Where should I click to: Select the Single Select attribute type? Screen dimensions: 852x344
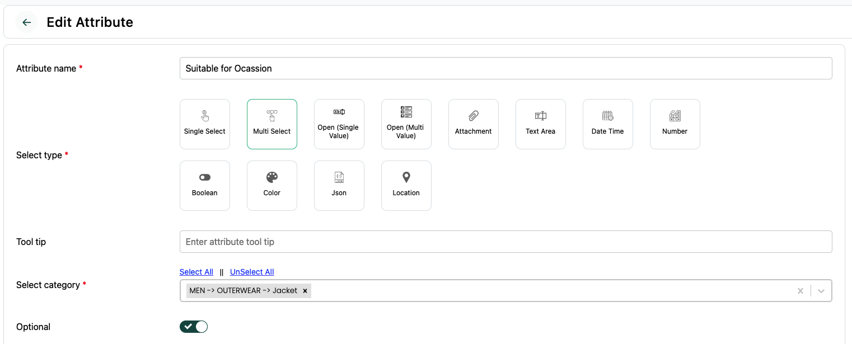pos(204,124)
